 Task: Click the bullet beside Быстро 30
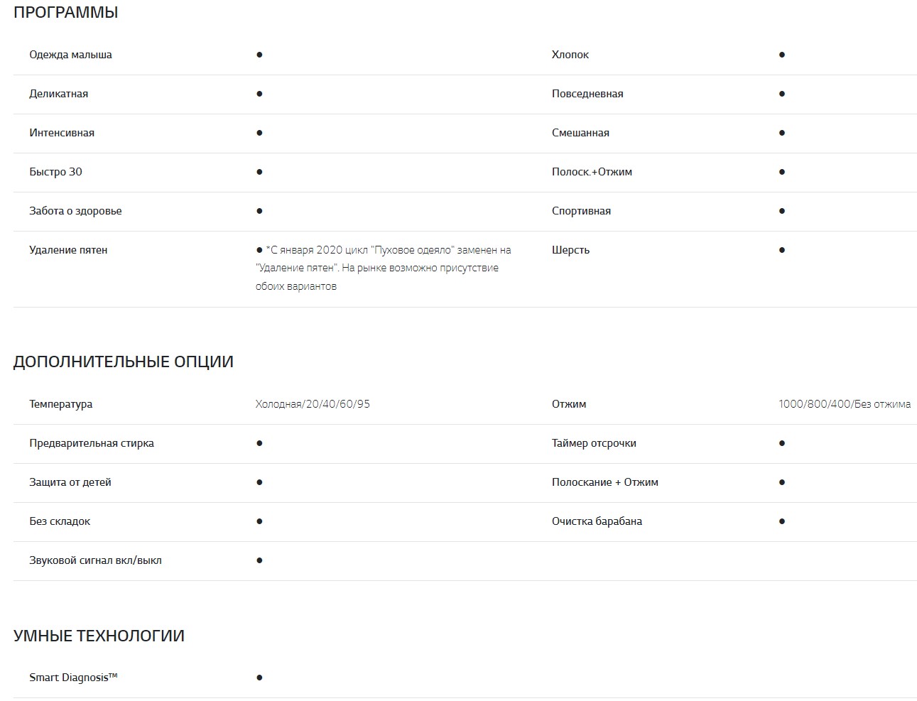[x=259, y=172]
